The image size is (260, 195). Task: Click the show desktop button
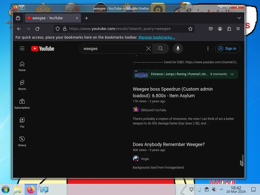pyautogui.click(x=253, y=189)
